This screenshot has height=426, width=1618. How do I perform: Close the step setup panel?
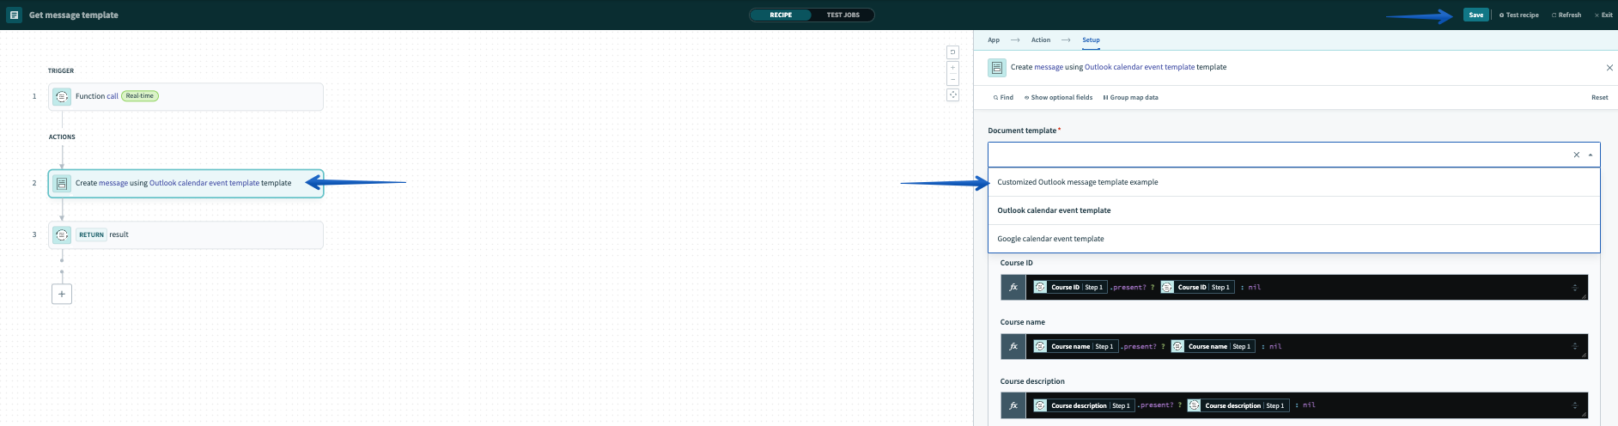pos(1609,68)
